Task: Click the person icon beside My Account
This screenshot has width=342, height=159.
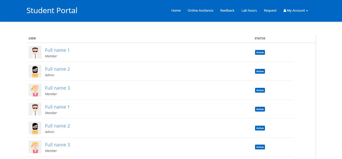Action: pyautogui.click(x=285, y=11)
